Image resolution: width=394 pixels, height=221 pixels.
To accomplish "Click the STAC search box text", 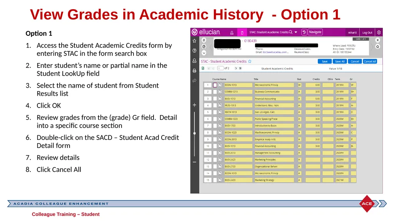I will point(269,32).
